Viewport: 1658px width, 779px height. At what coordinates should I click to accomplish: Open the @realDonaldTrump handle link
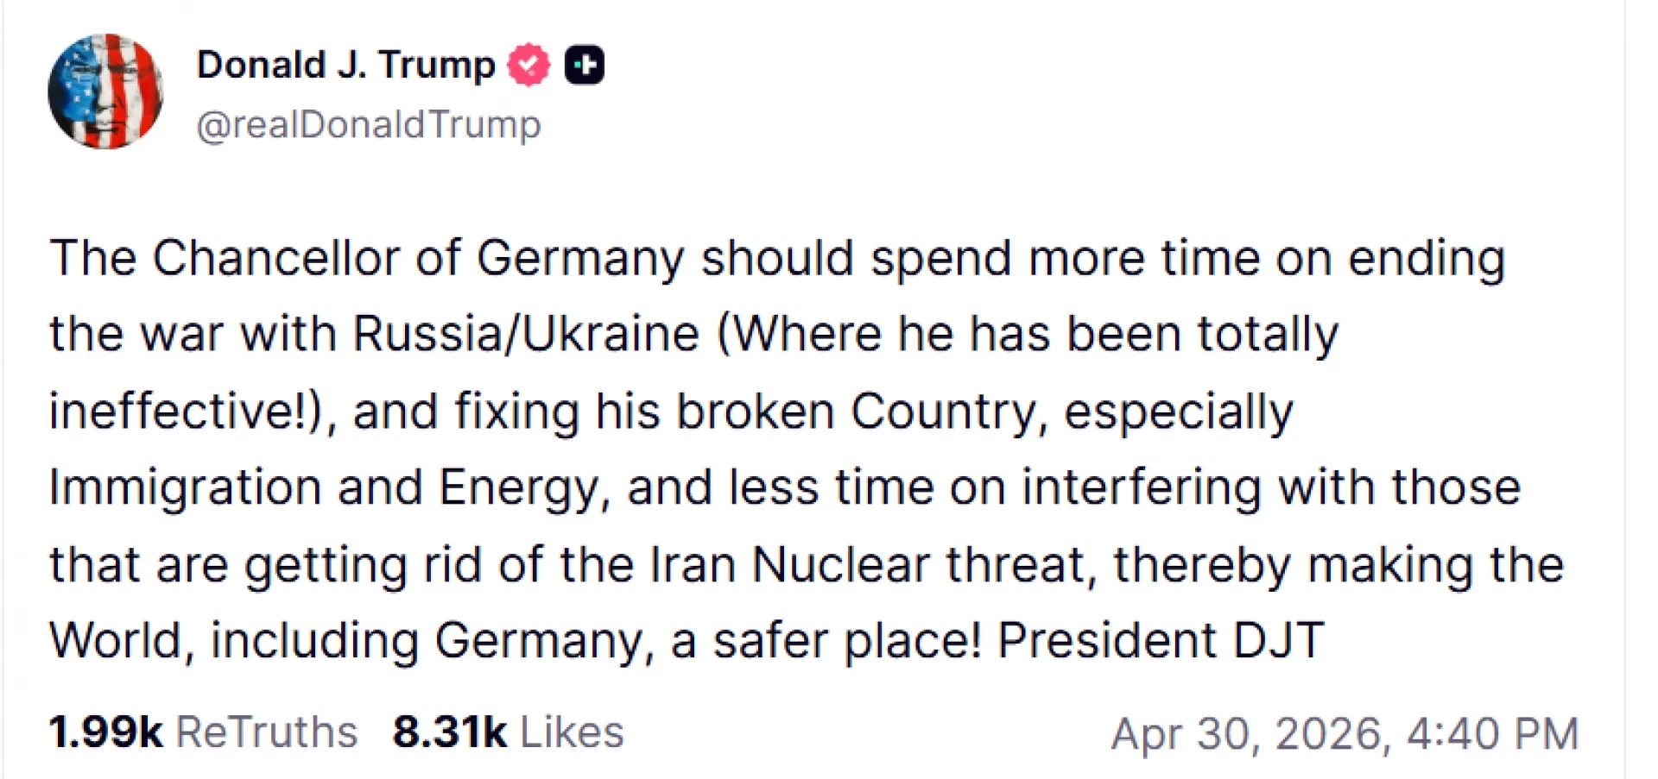[369, 125]
